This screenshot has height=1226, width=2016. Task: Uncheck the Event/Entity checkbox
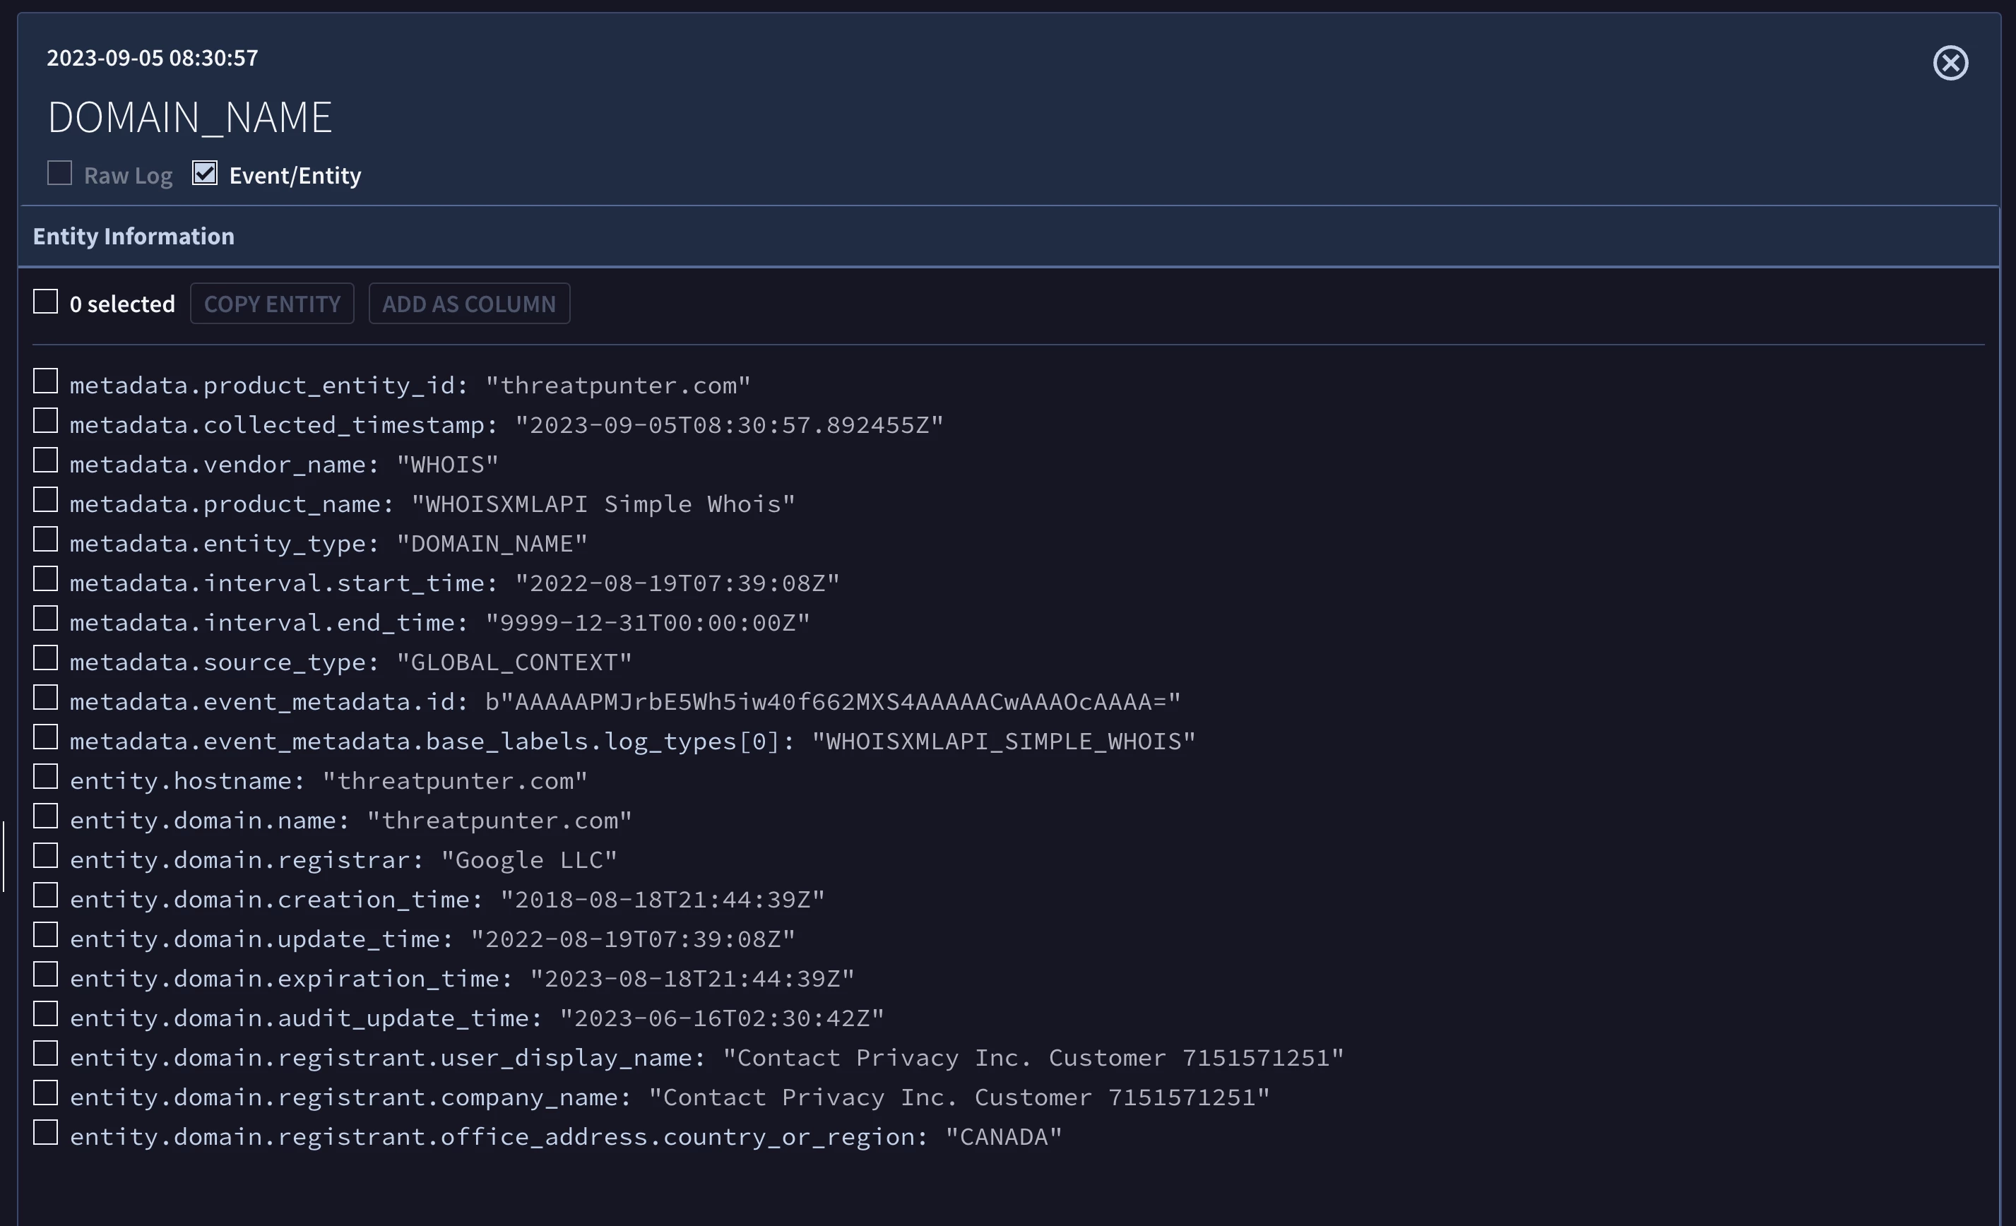pyautogui.click(x=205, y=174)
